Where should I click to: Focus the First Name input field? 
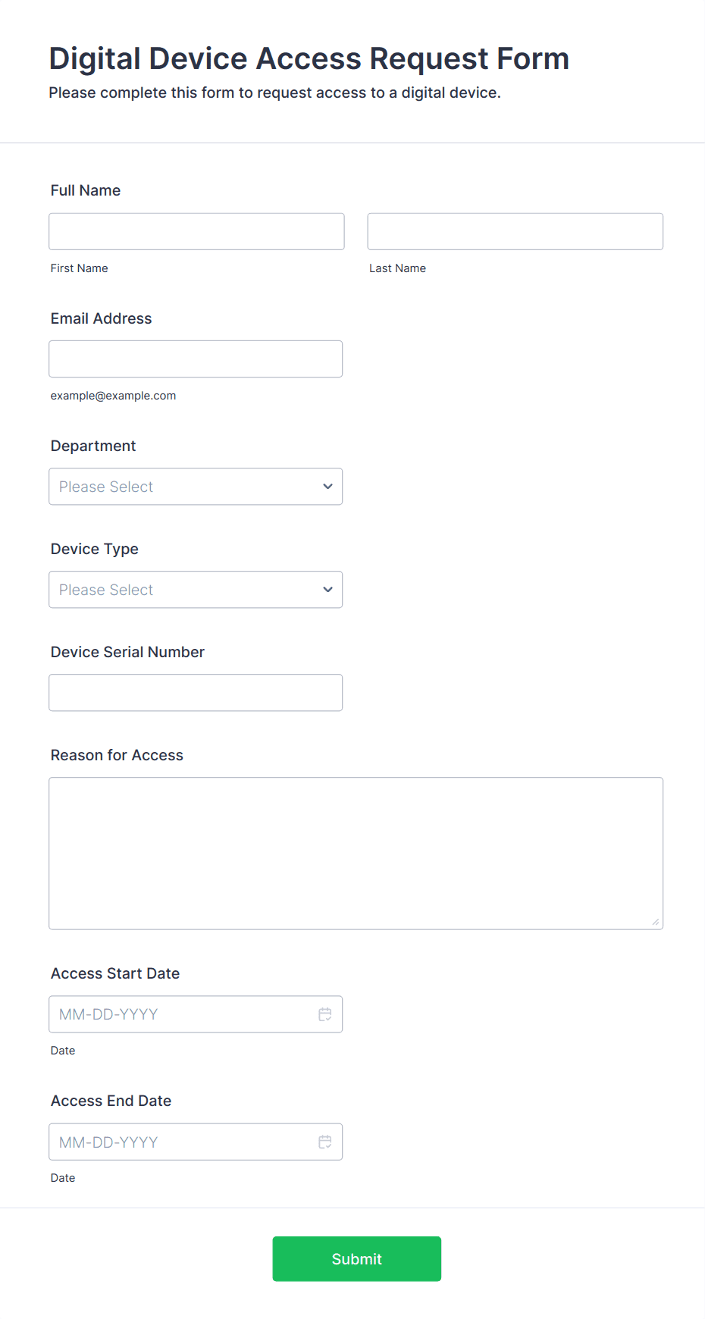pyautogui.click(x=196, y=231)
